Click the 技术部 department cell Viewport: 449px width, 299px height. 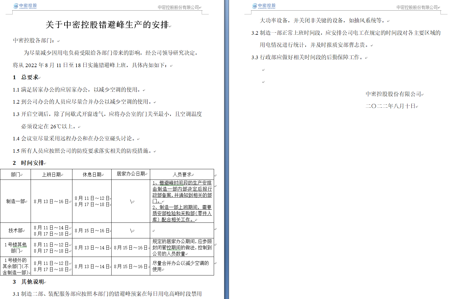[x=16, y=230]
